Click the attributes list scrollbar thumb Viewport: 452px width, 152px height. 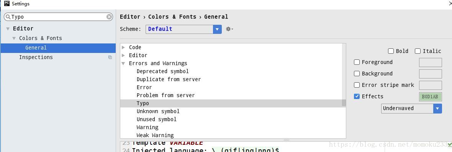[x=344, y=103]
